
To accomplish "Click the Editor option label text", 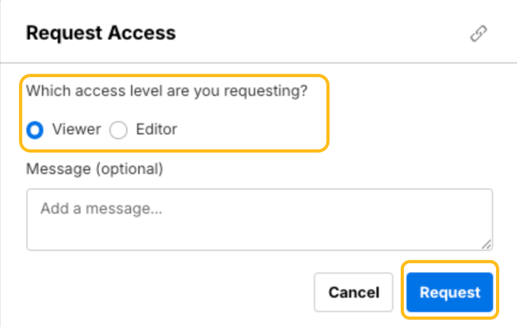I will 156,130.
